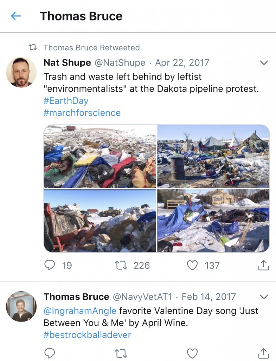Screen dimensions: 276x361
Task: Tap the back arrow icon
Action: 16,16
